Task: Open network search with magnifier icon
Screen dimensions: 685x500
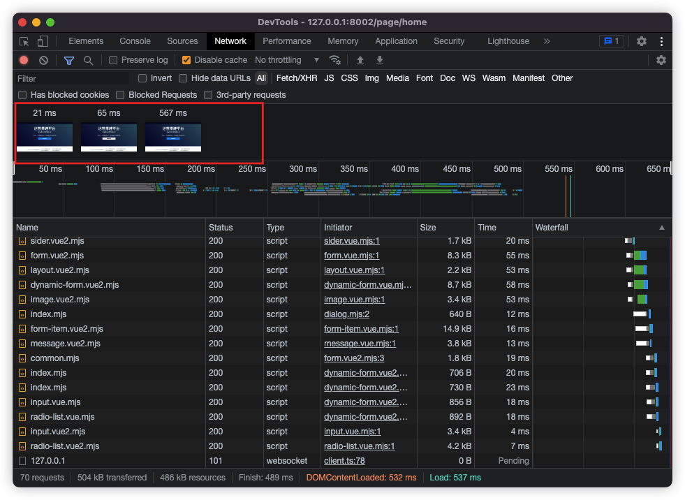Action: 89,61
